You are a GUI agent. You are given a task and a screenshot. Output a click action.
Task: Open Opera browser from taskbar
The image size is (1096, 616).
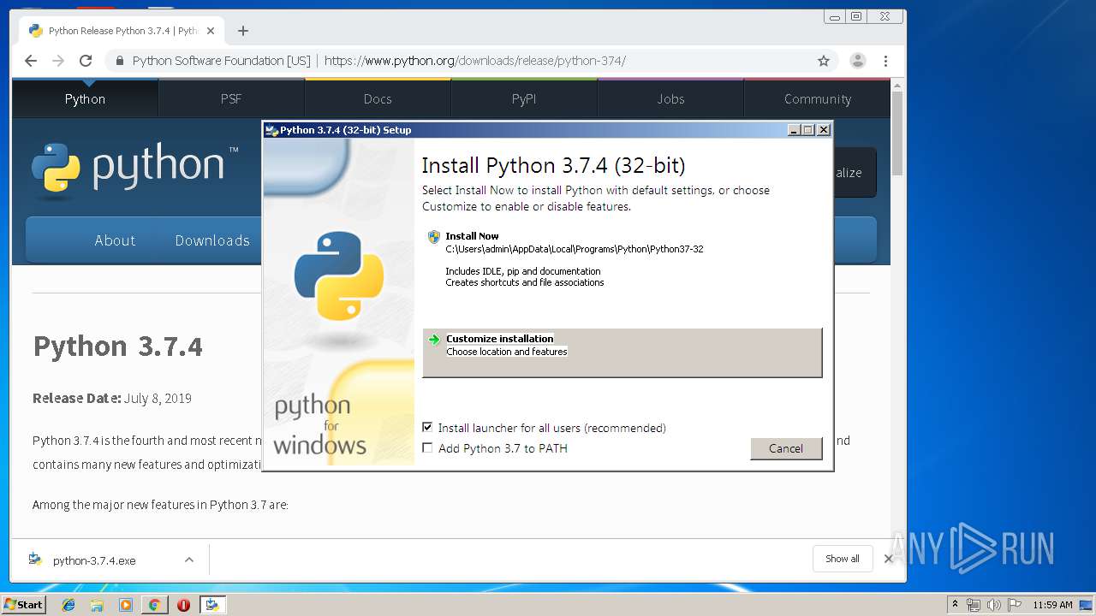[x=183, y=605]
